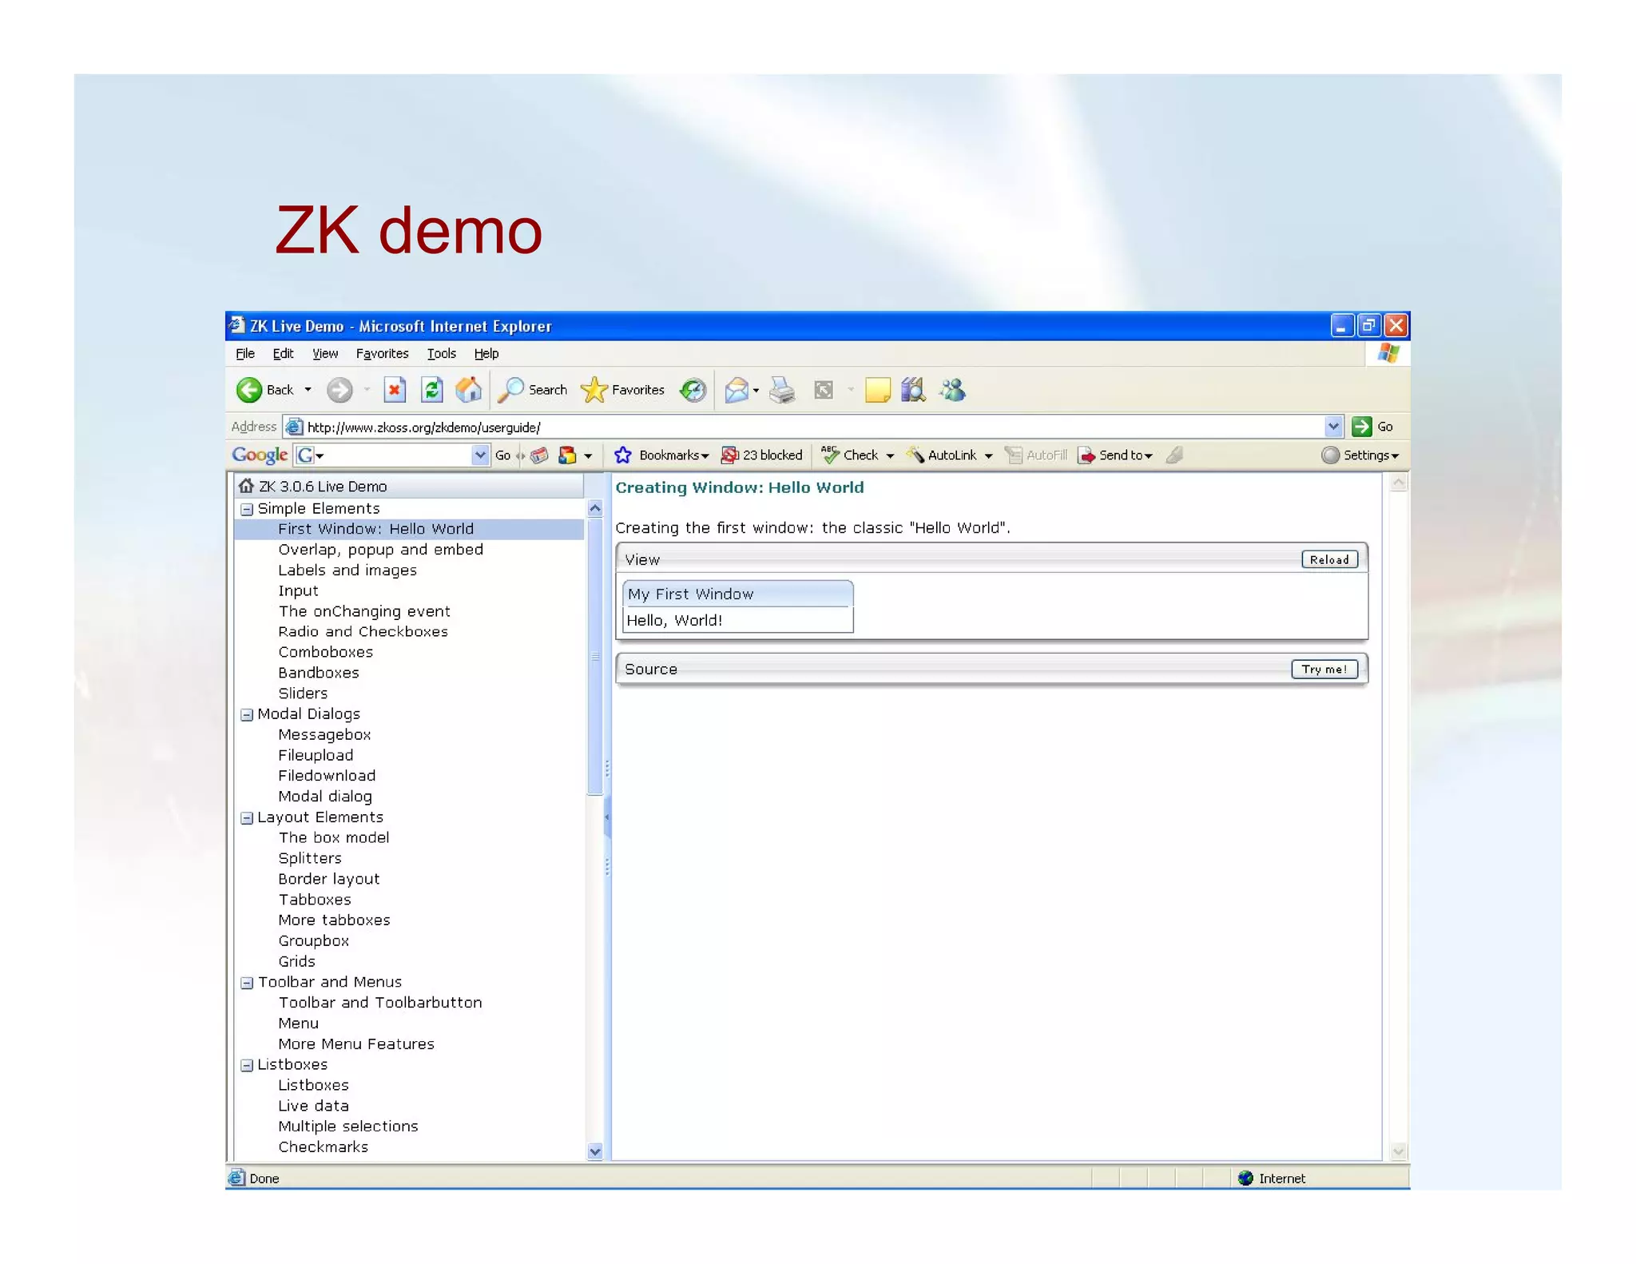Collapse the Modal Dialogs tree node
This screenshot has height=1264, width=1636.
[x=247, y=714]
